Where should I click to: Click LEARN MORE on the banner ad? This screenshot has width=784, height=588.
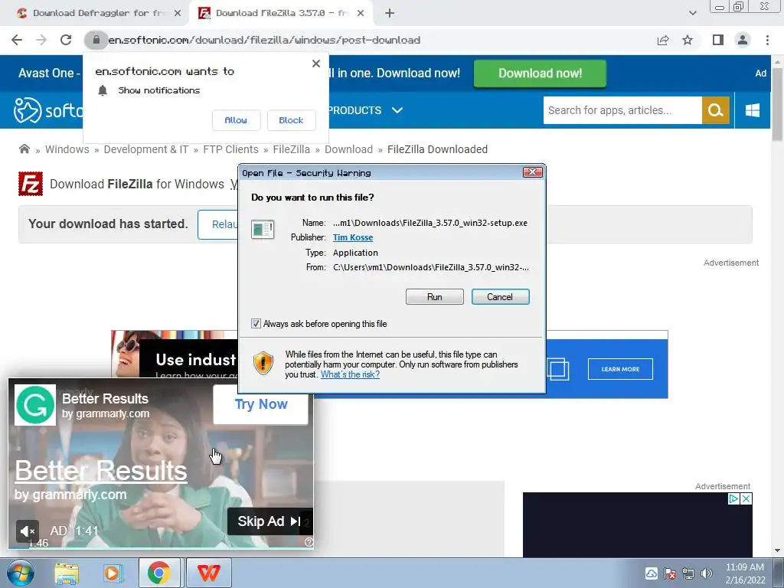pyautogui.click(x=620, y=369)
